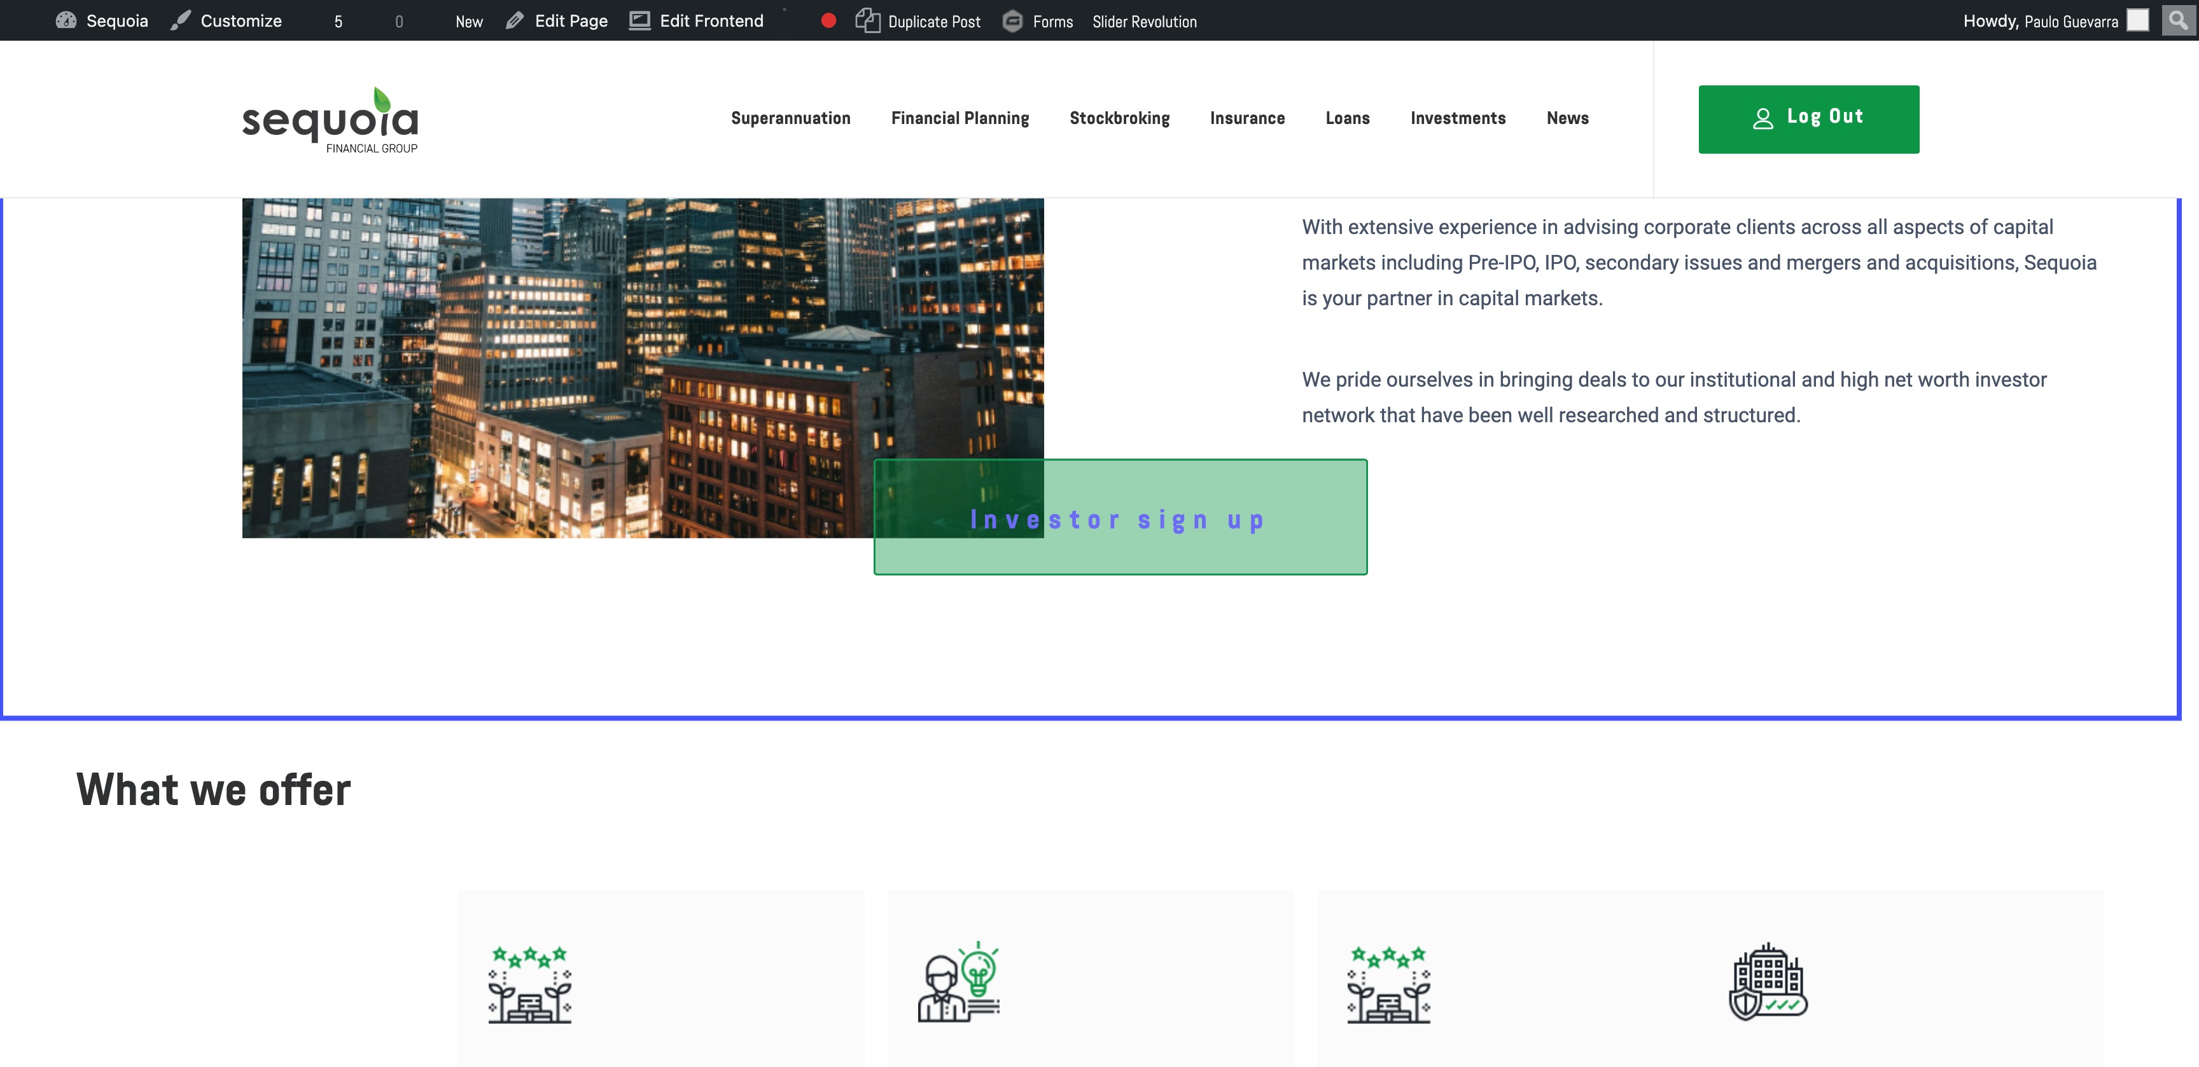2199x1067 pixels.
Task: Click the user avatar next to Paulo Guevarra
Action: [2137, 20]
